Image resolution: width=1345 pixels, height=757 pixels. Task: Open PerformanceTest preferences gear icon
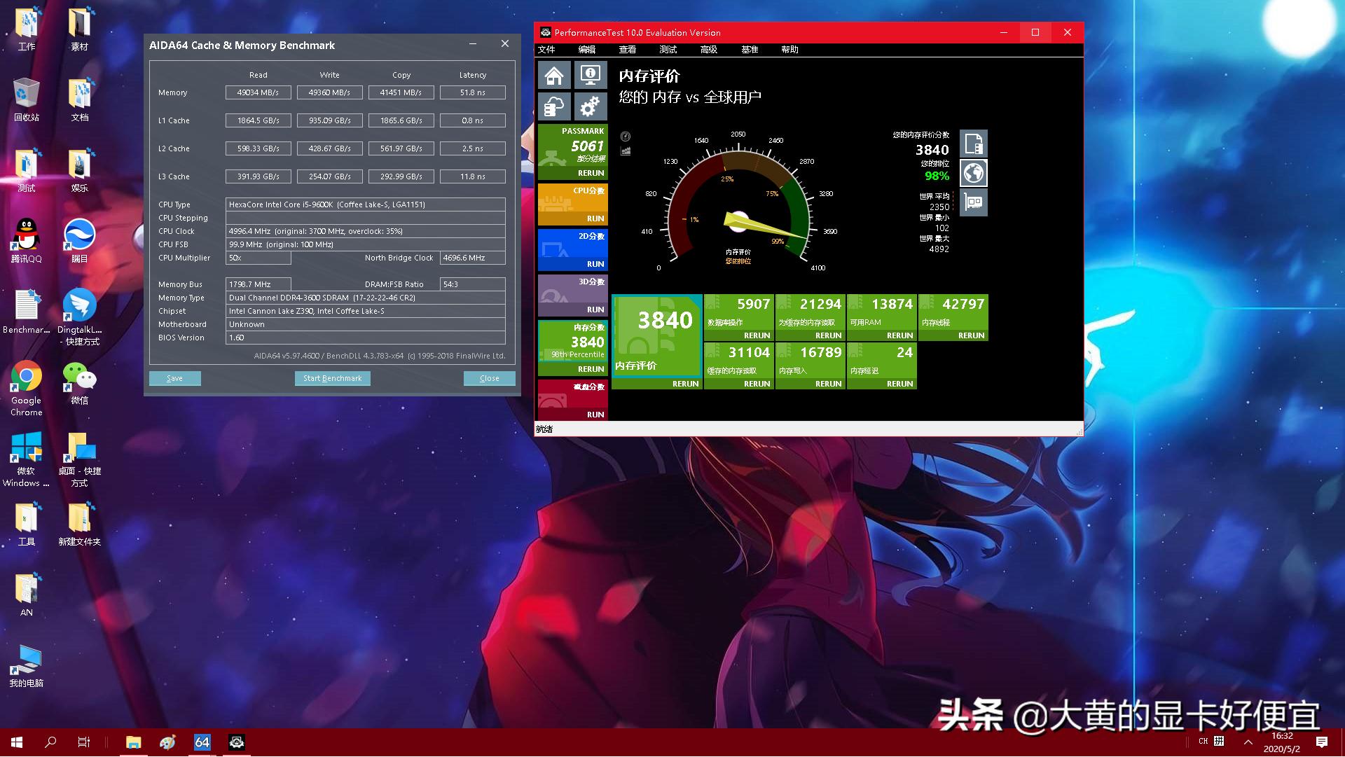(x=590, y=106)
